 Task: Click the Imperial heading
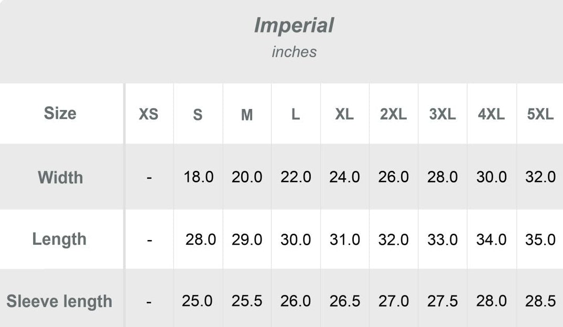pyautogui.click(x=294, y=25)
